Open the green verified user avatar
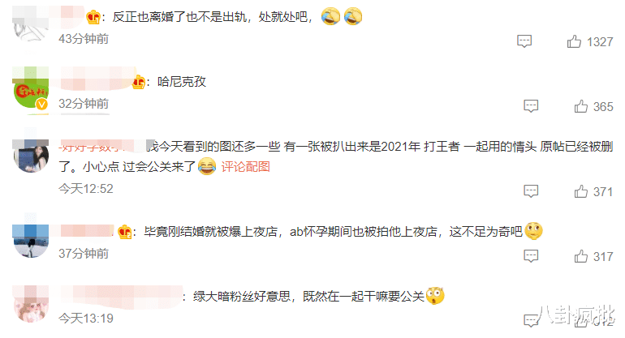 pyautogui.click(x=31, y=90)
